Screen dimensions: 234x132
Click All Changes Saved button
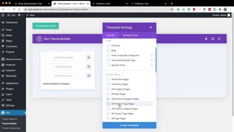coord(46,26)
